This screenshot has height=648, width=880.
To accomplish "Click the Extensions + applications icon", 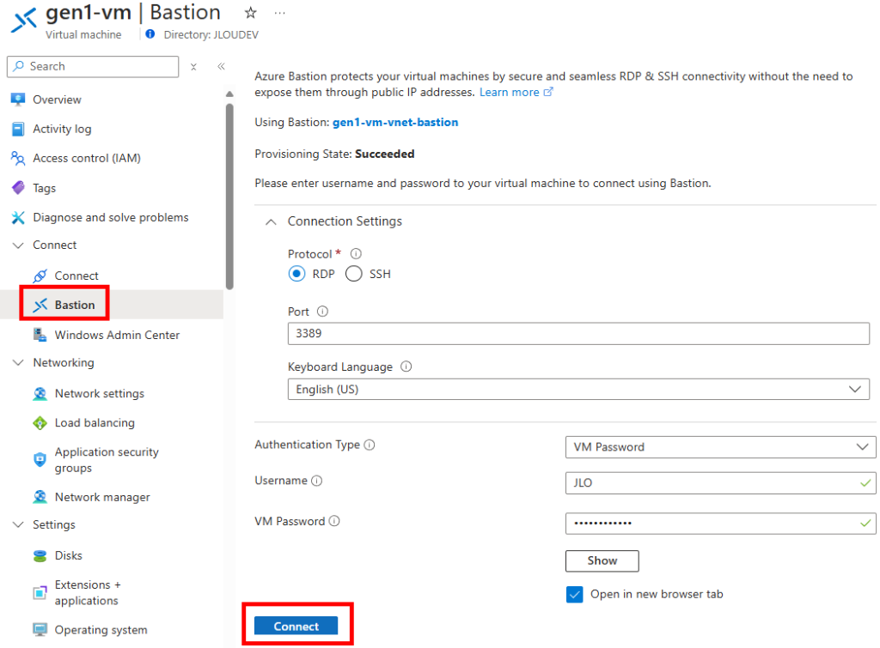I will [x=40, y=592].
